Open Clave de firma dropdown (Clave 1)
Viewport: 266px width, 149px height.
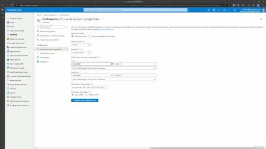(81, 45)
